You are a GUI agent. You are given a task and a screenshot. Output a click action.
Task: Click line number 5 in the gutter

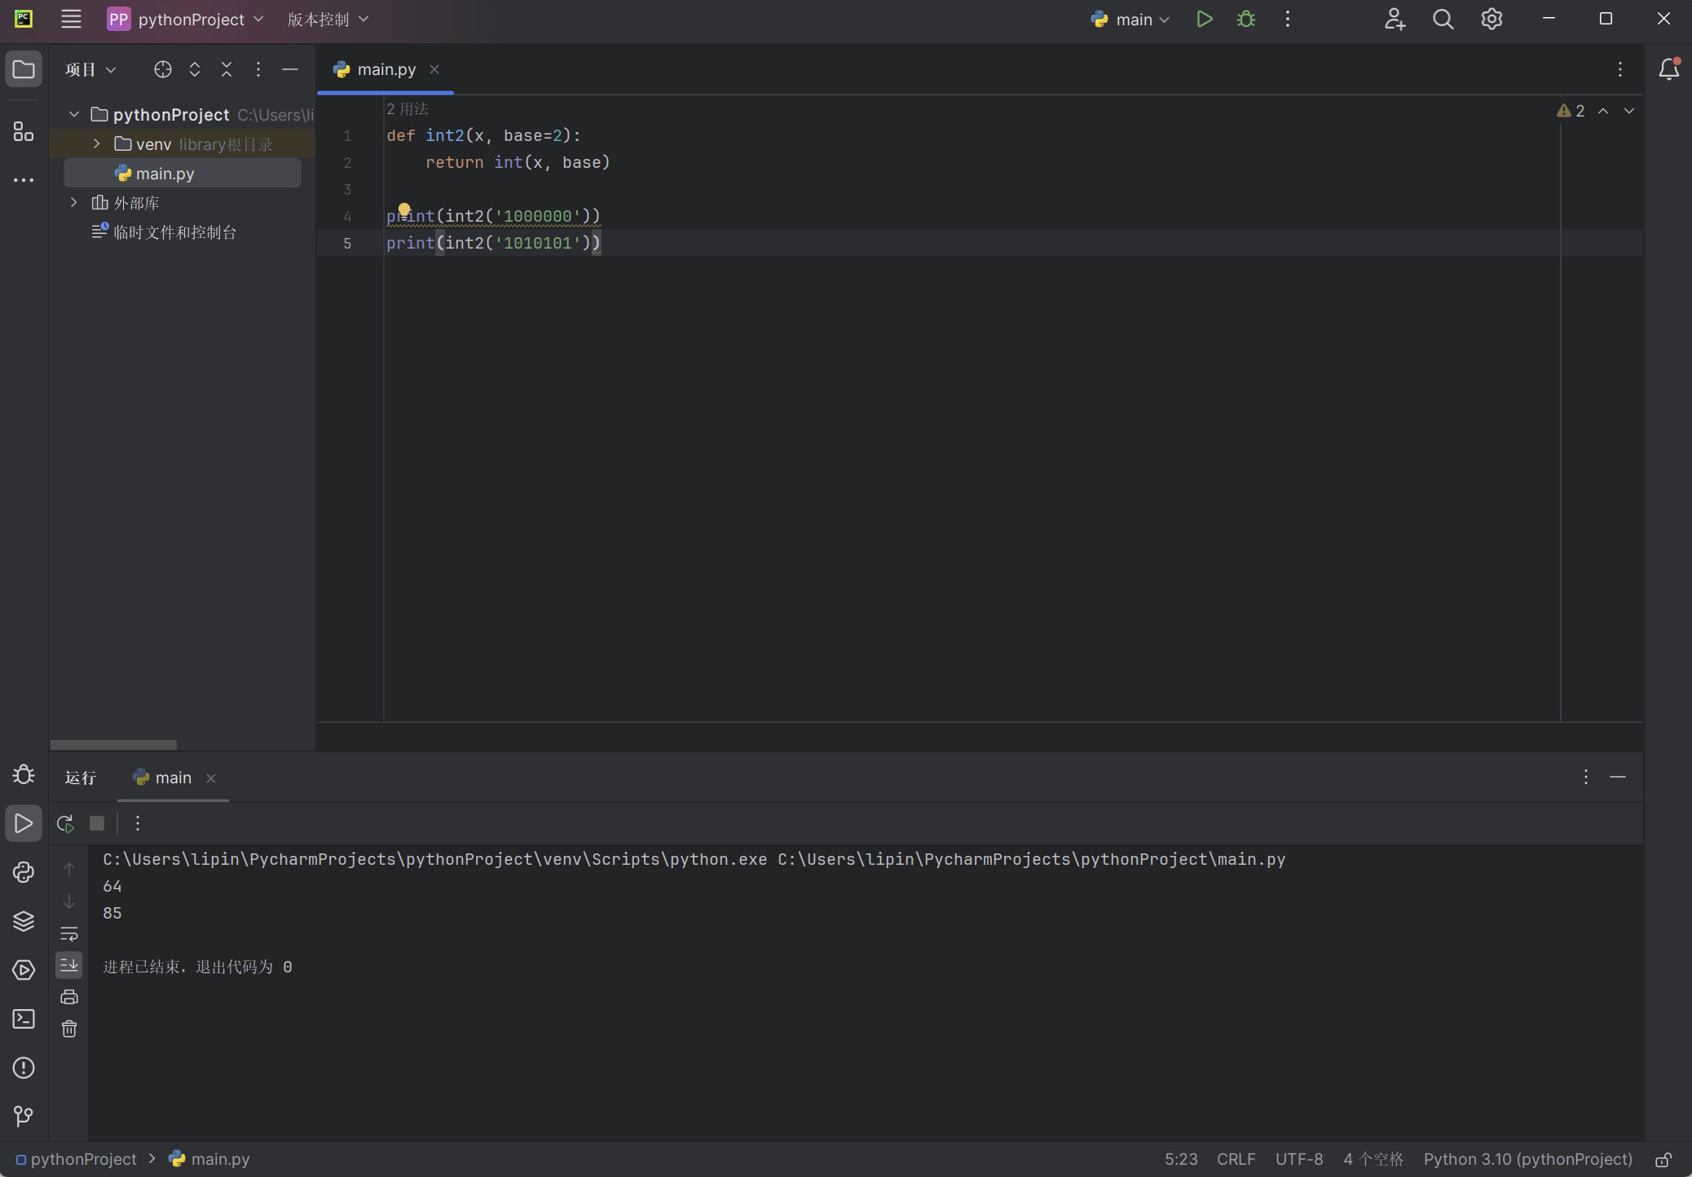click(x=347, y=243)
